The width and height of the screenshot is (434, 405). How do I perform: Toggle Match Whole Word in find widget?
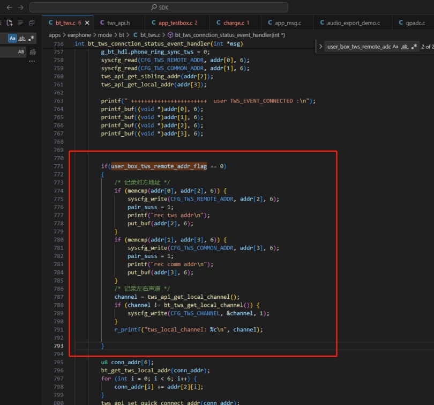click(405, 47)
